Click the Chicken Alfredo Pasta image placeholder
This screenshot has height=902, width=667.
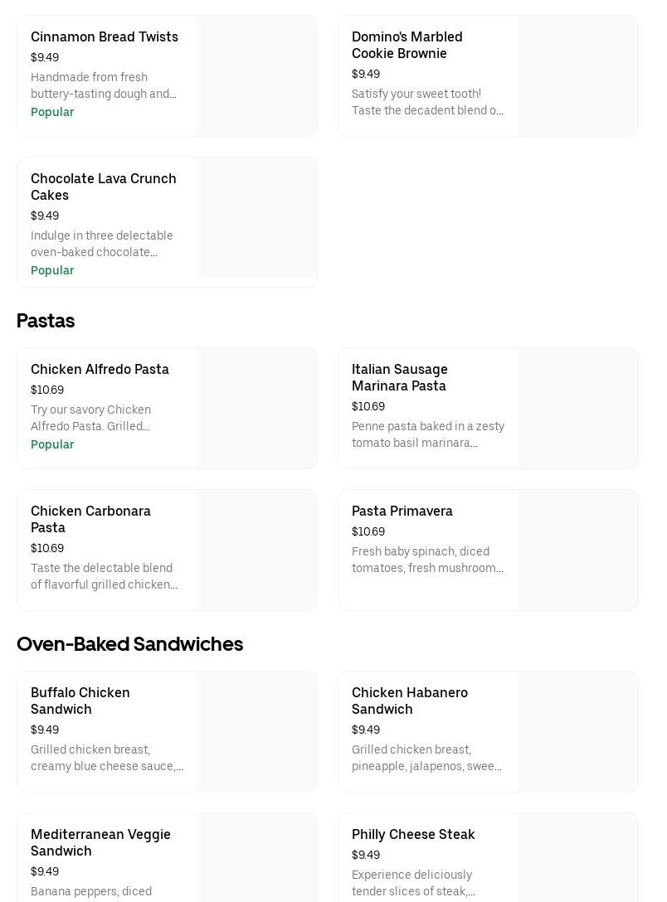256,408
